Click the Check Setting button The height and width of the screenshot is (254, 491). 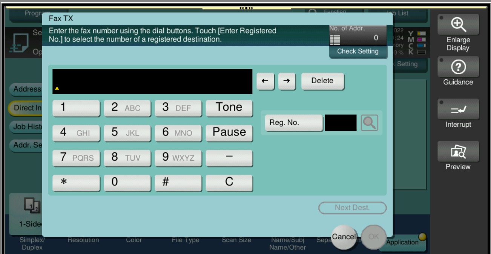coord(358,52)
